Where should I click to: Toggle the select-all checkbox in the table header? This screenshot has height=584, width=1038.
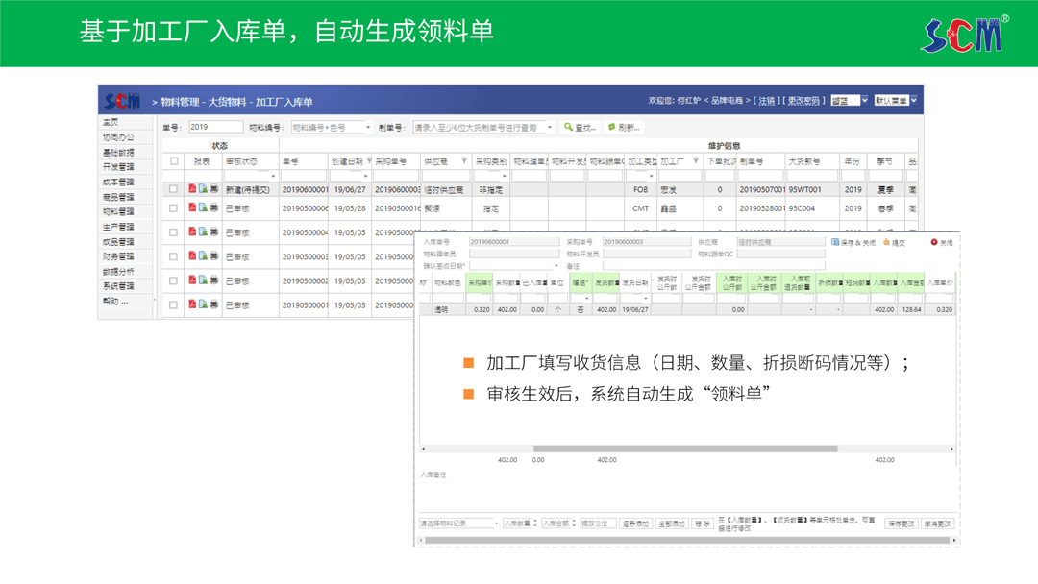coord(173,159)
